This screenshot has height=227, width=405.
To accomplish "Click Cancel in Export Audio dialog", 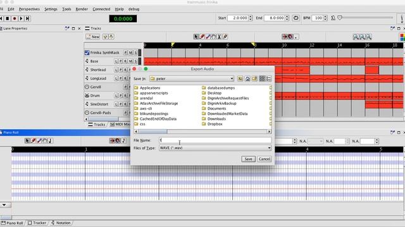I will coord(265,159).
